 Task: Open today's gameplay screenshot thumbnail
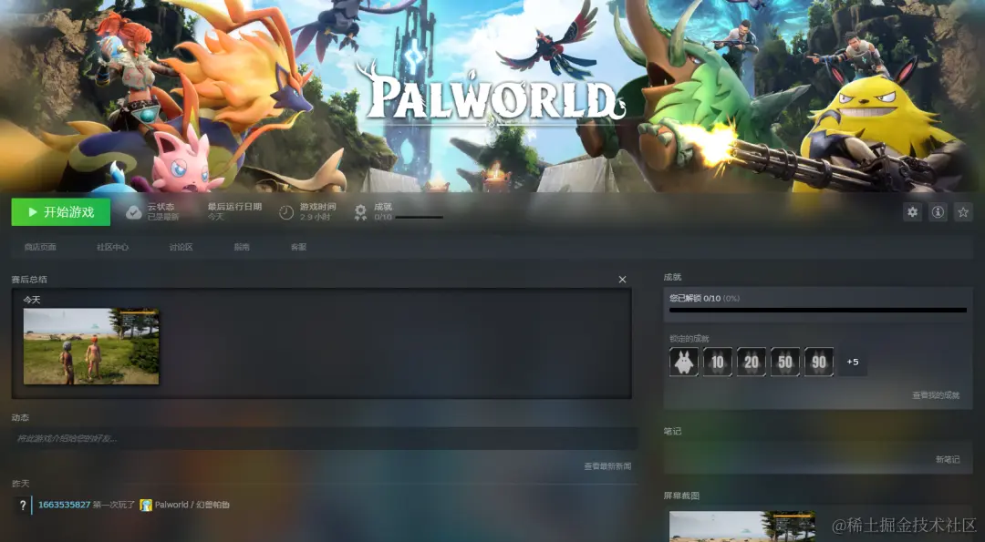coord(91,346)
